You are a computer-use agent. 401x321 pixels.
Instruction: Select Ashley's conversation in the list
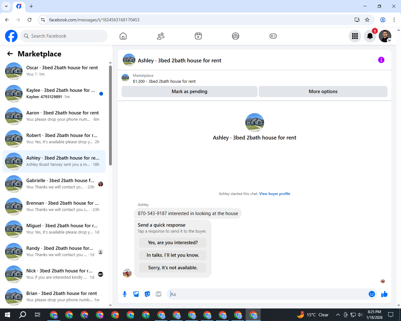click(x=54, y=161)
